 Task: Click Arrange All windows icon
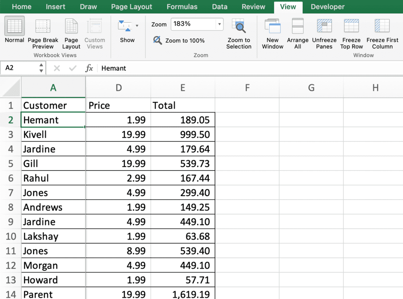pos(298,26)
